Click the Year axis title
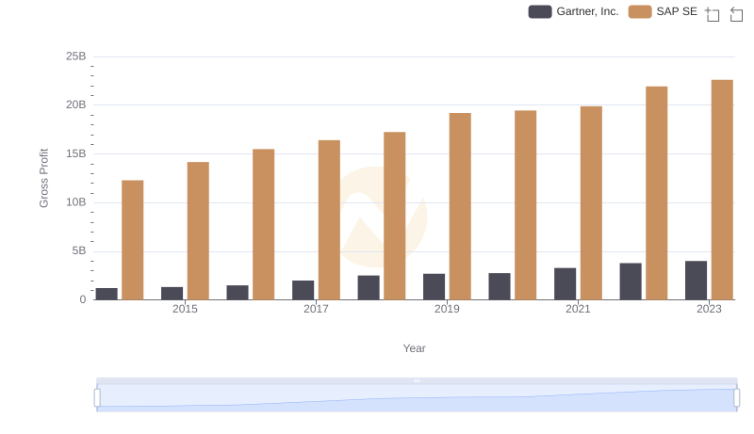The height and width of the screenshot is (434, 754). [x=414, y=348]
